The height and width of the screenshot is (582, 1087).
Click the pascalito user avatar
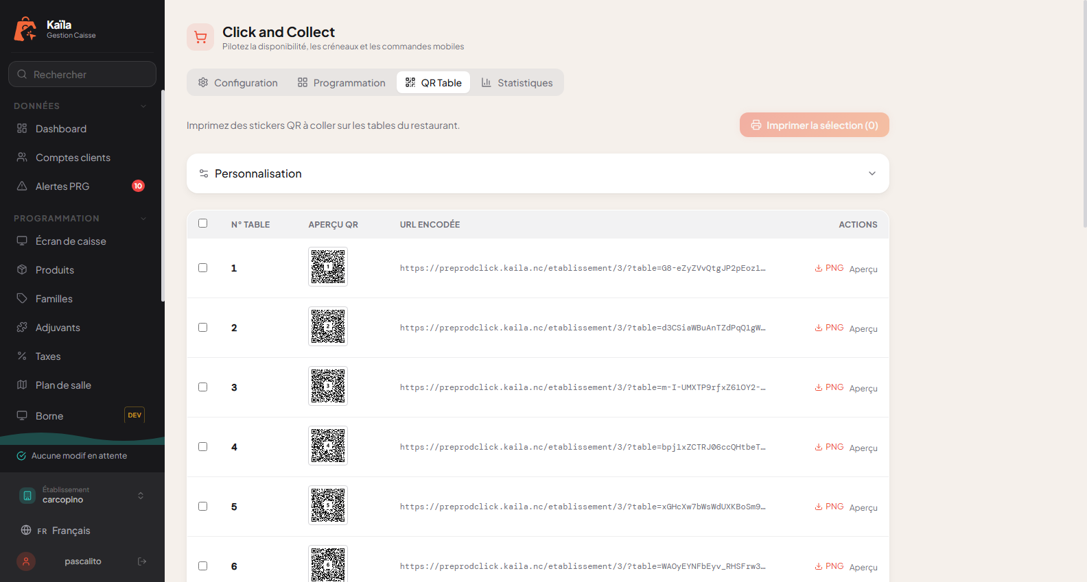tap(26, 561)
